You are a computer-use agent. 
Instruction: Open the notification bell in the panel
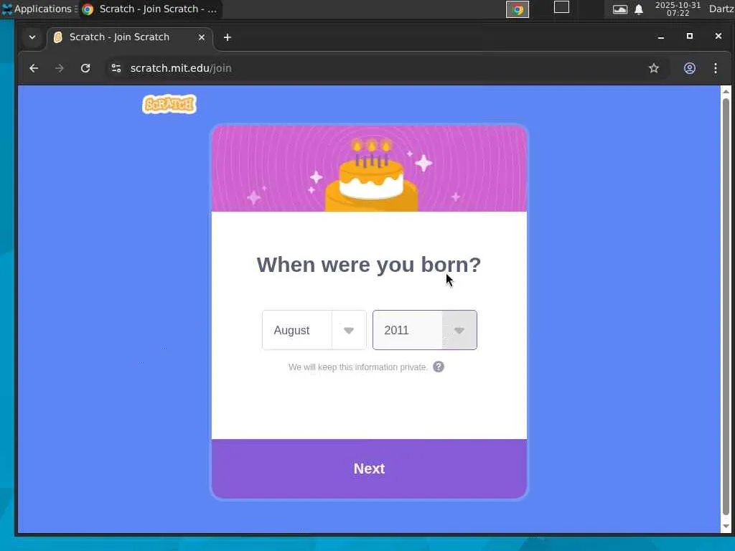638,9
